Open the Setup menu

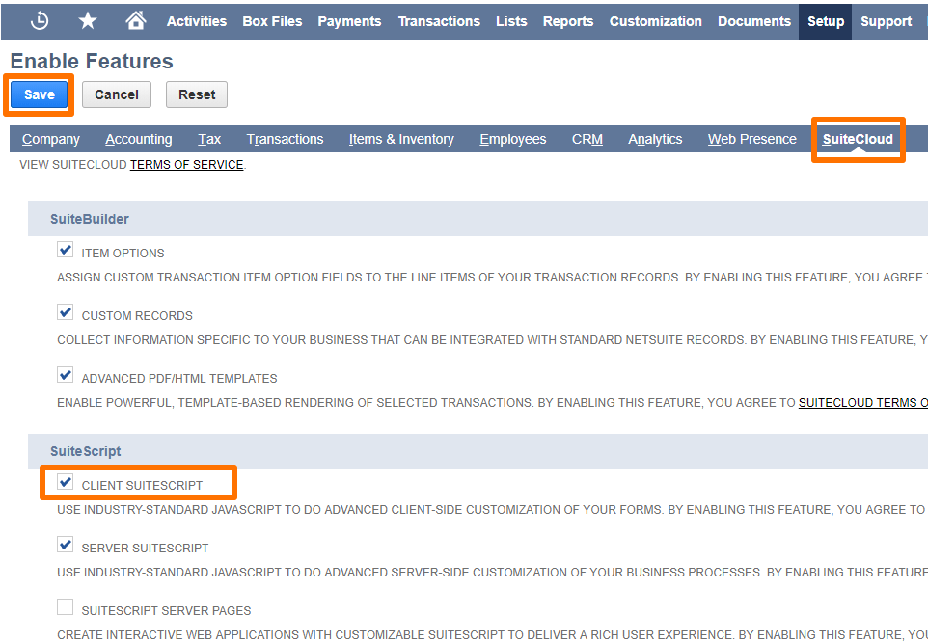(825, 20)
